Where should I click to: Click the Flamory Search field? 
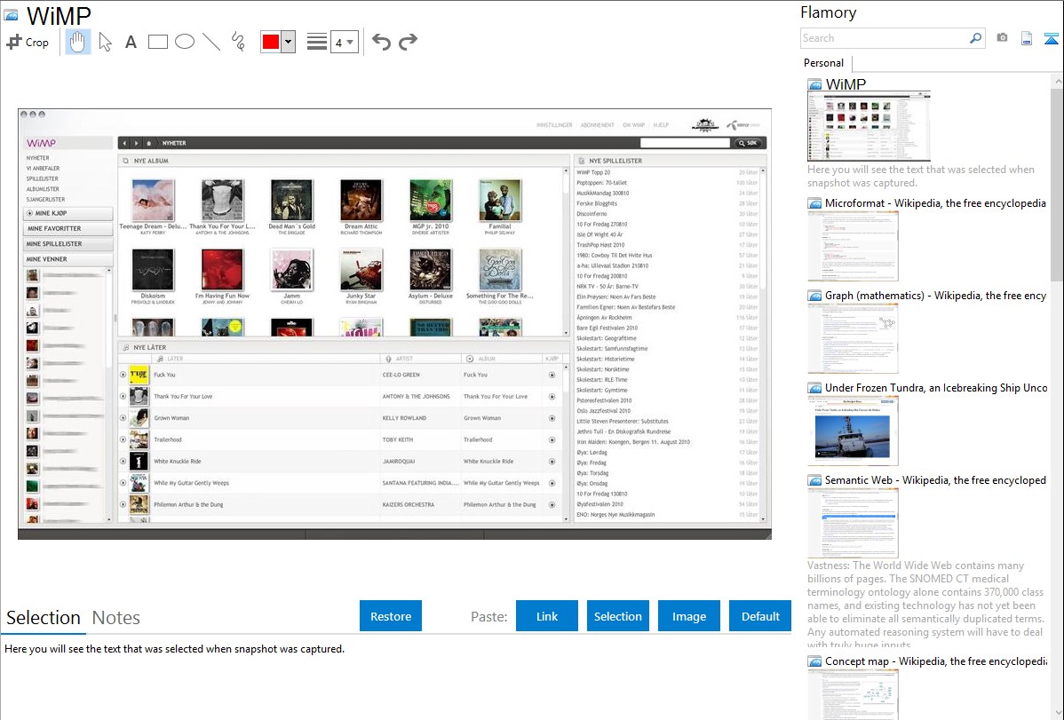pos(885,38)
